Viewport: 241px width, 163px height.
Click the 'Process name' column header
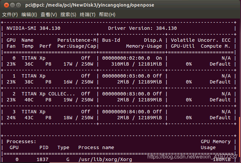96,147
